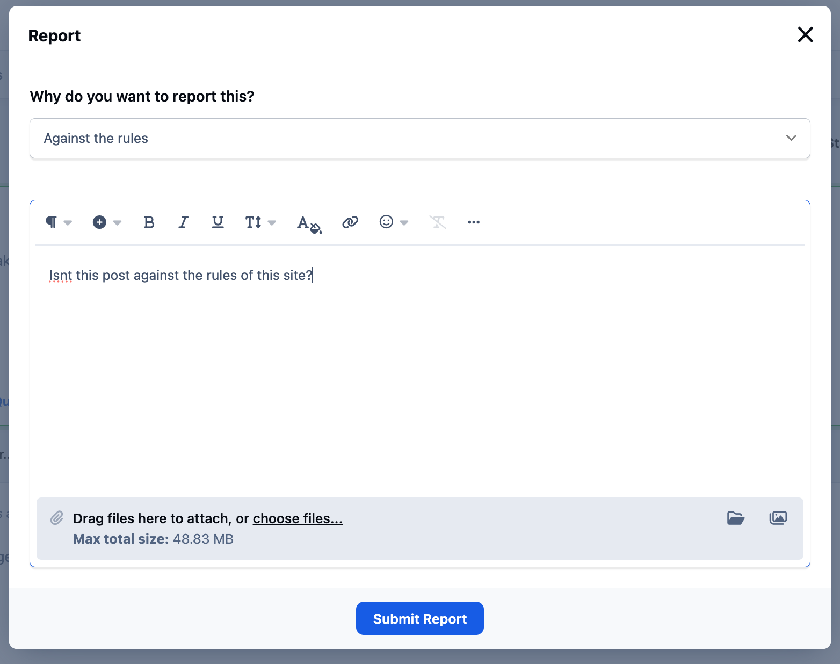
Task: Click the remove formatting icon
Action: (x=438, y=222)
